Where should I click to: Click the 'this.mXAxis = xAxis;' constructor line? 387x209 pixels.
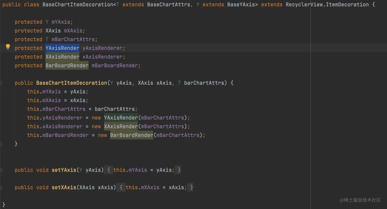(x=58, y=100)
